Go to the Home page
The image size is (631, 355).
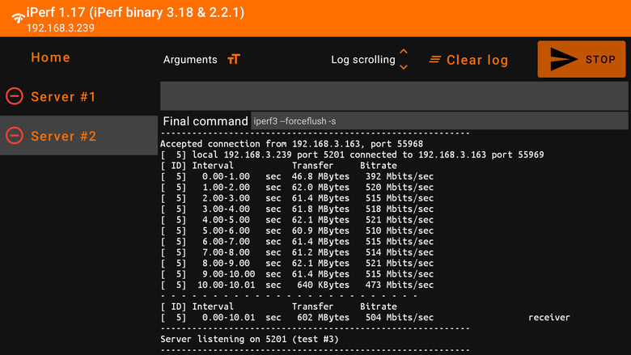coord(51,57)
